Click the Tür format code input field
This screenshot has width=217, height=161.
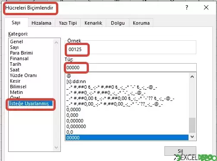point(131,68)
